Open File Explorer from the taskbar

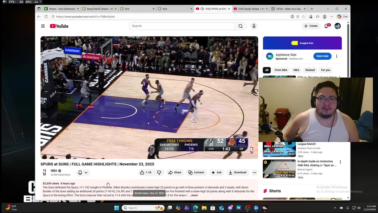pyautogui.click(x=204, y=208)
